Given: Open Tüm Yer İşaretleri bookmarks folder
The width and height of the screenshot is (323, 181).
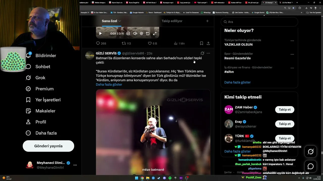Looking at the screenshot, I should click(314, 13).
